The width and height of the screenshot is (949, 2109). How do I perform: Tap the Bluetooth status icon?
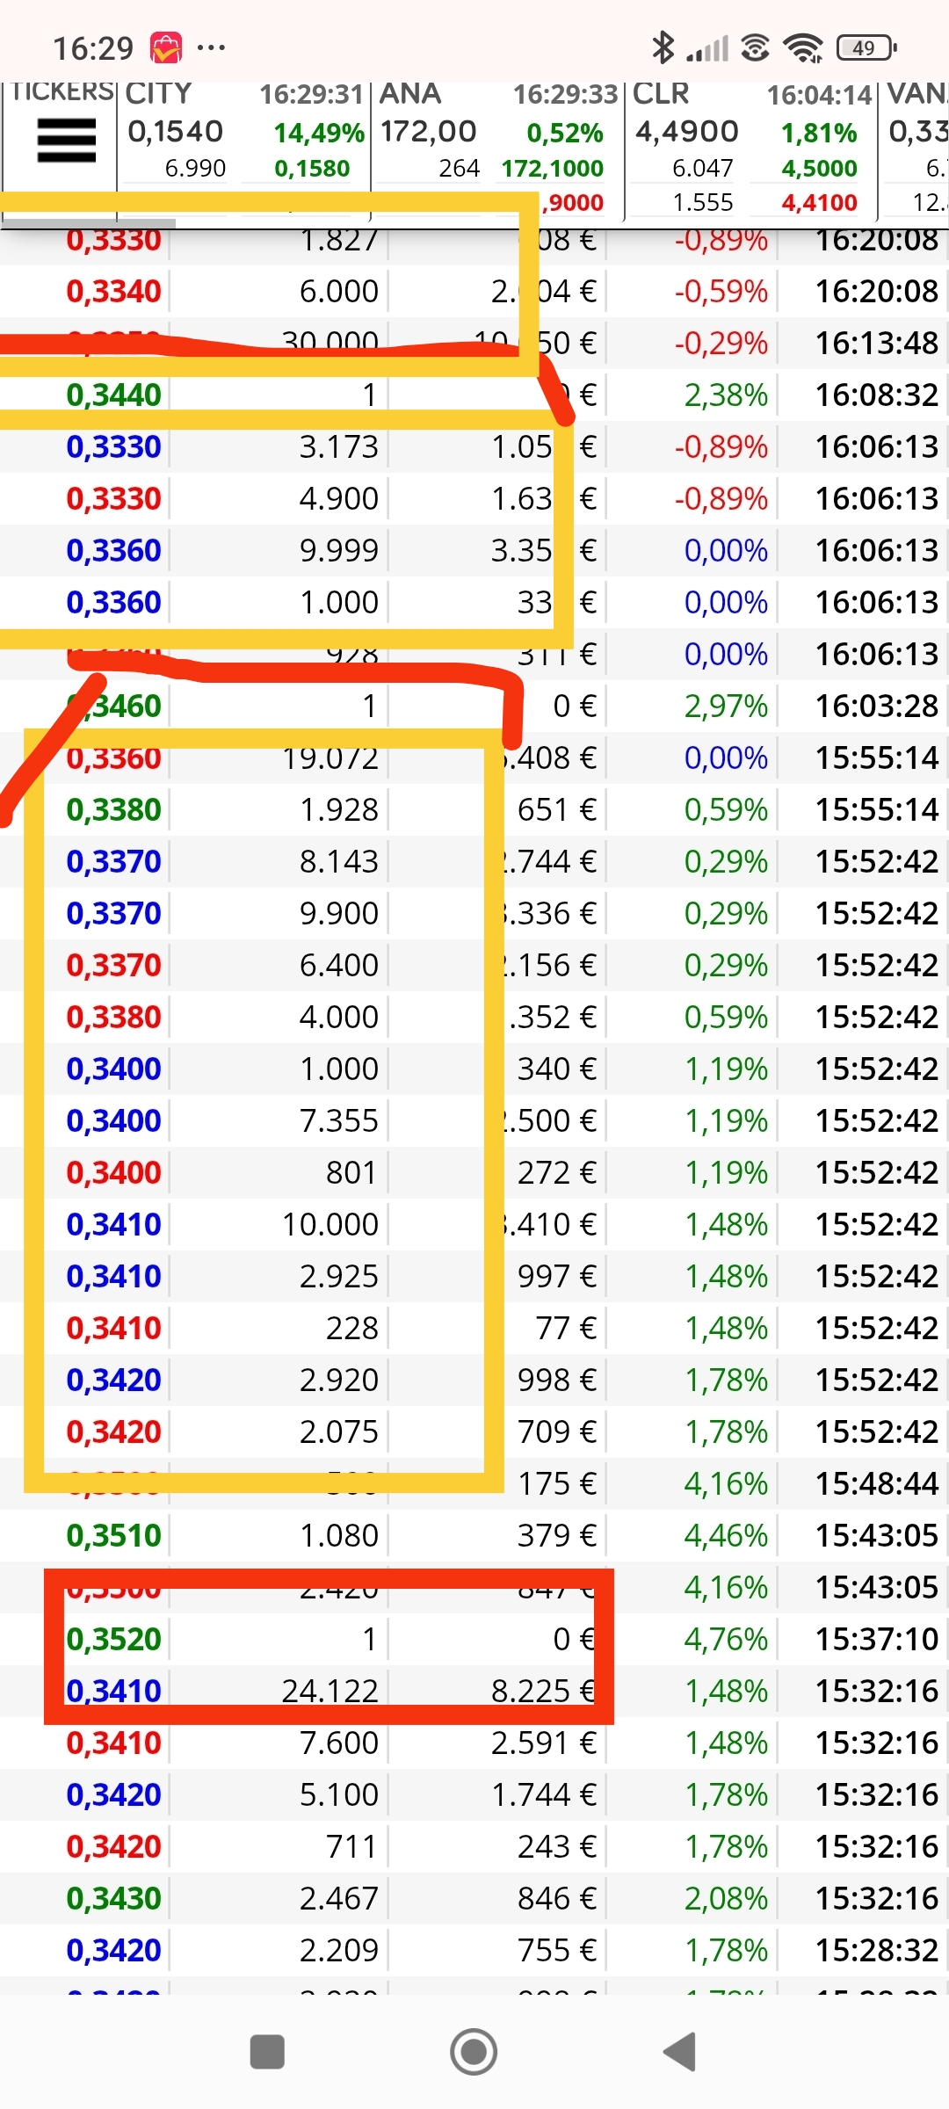pos(663,47)
